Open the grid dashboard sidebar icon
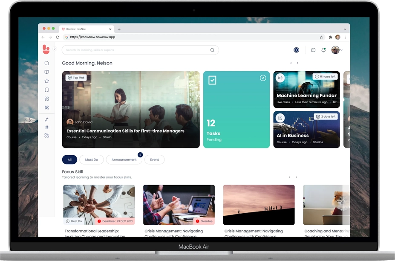 pyautogui.click(x=46, y=99)
